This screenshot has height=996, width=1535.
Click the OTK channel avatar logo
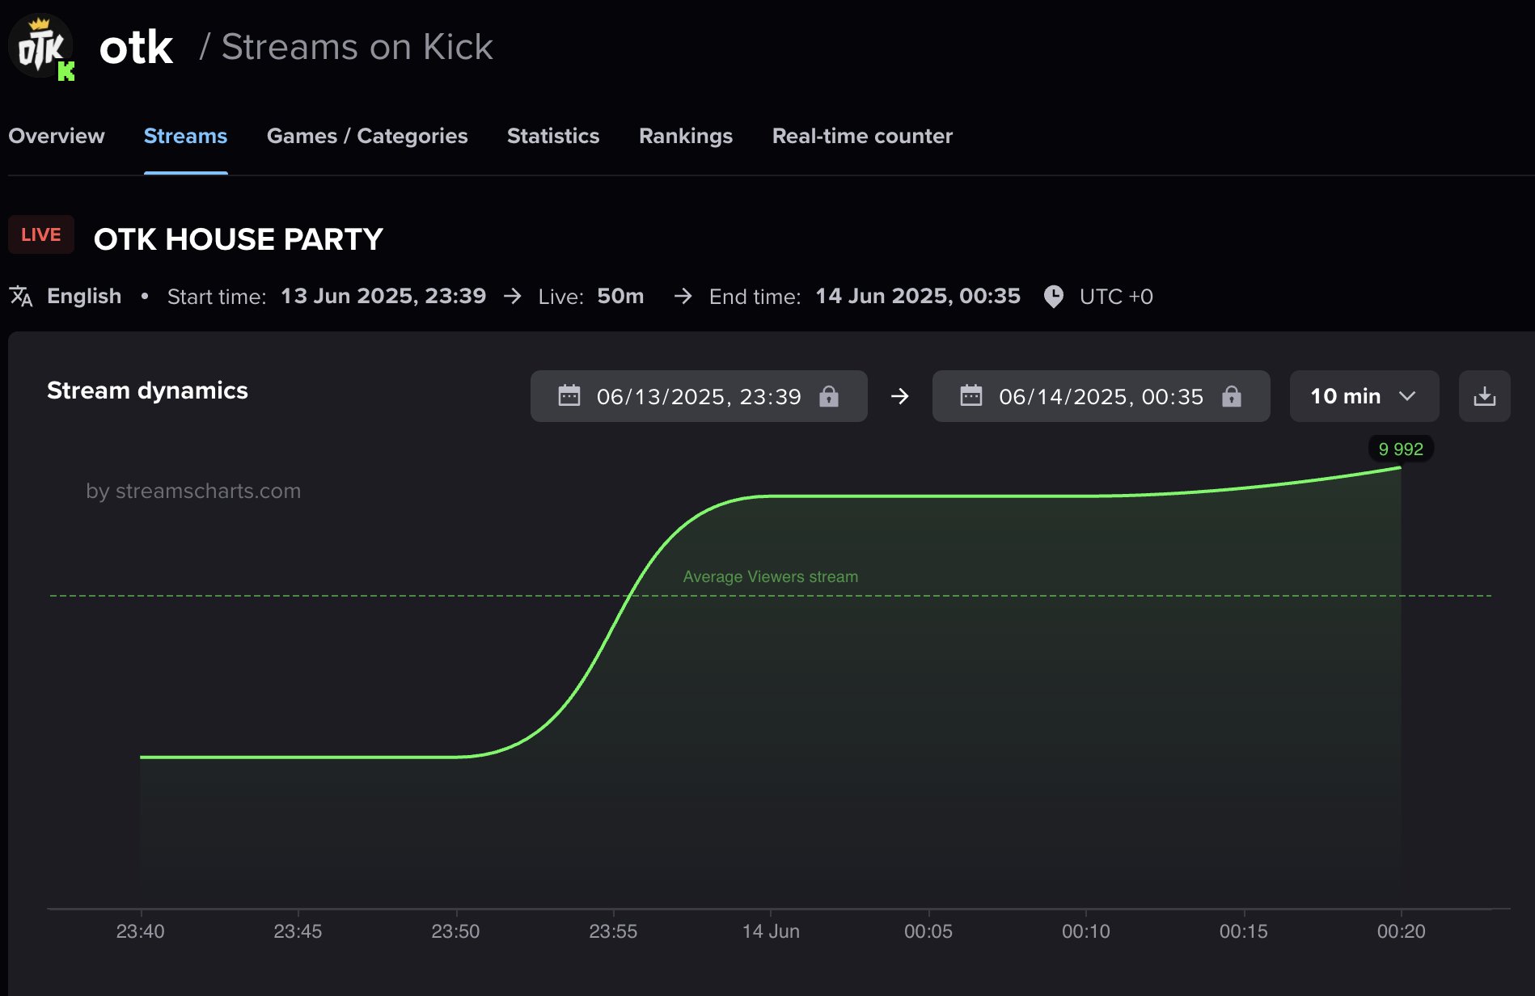point(41,47)
